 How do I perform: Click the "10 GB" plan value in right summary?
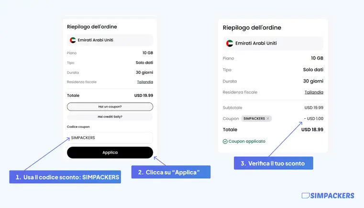(317, 58)
